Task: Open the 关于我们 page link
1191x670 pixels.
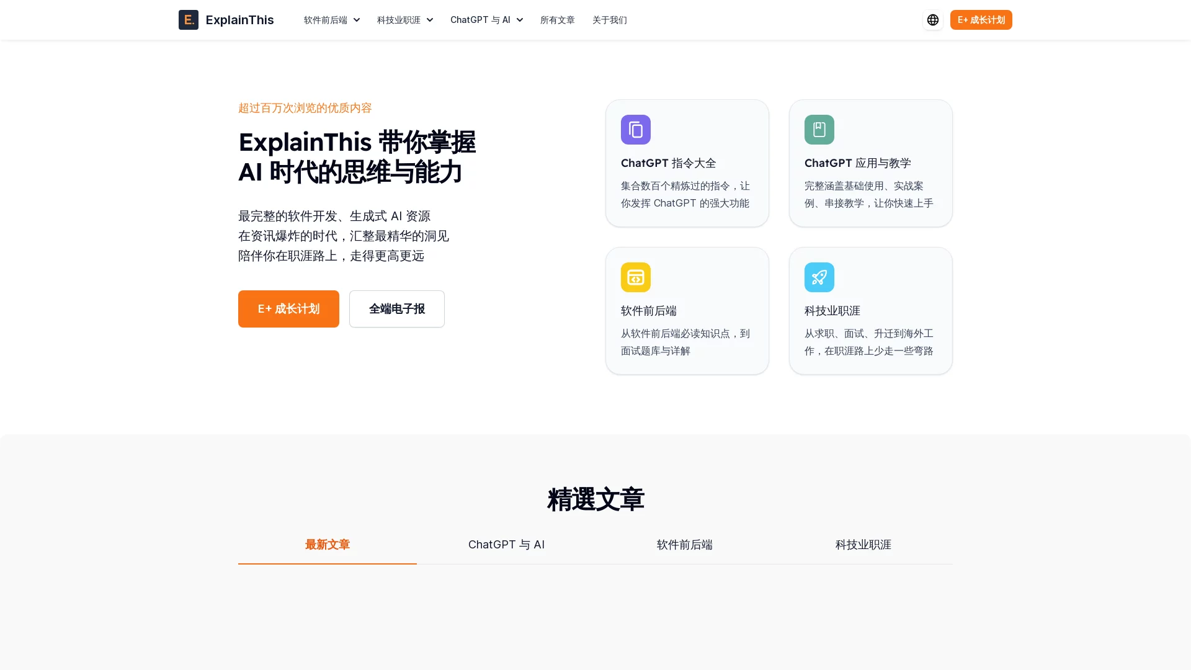Action: [x=609, y=20]
